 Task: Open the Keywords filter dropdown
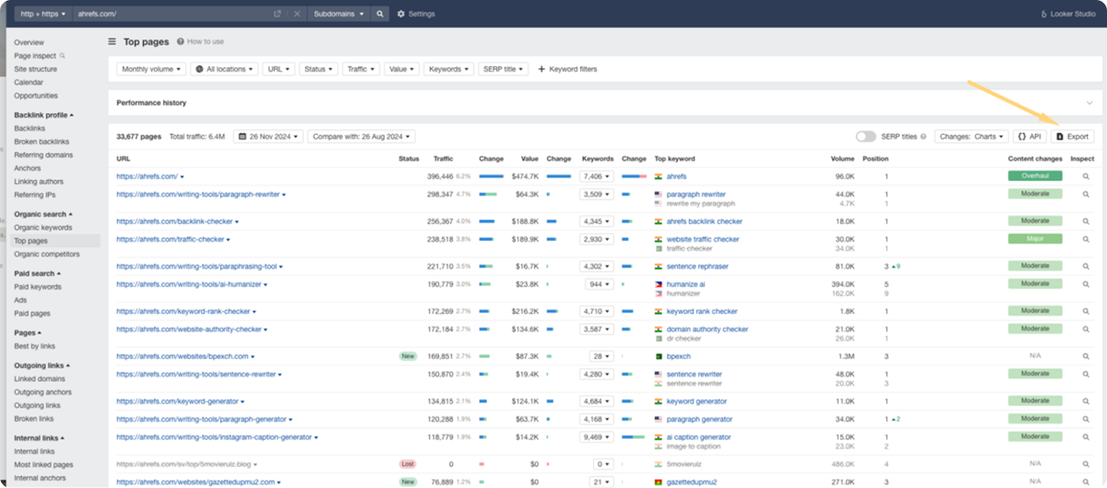click(x=449, y=70)
